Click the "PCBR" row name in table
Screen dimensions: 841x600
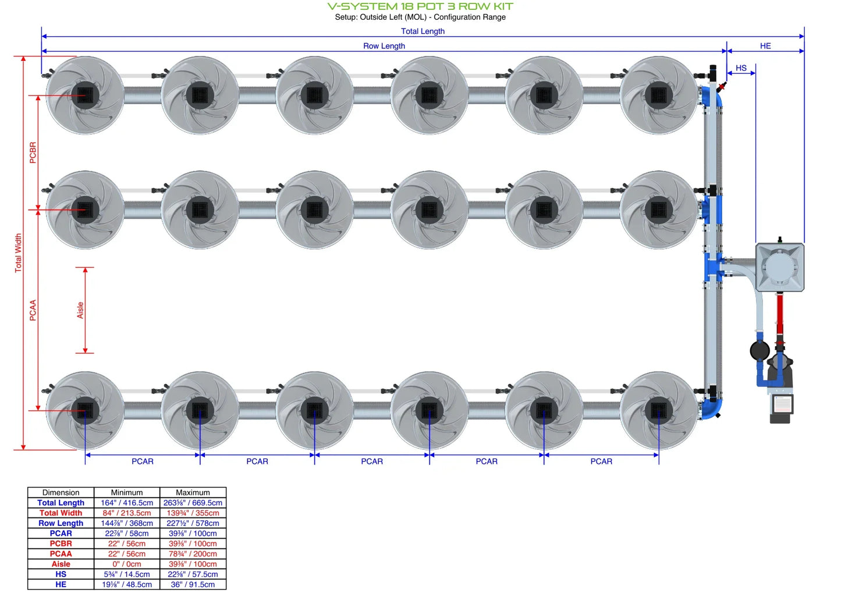(61, 544)
